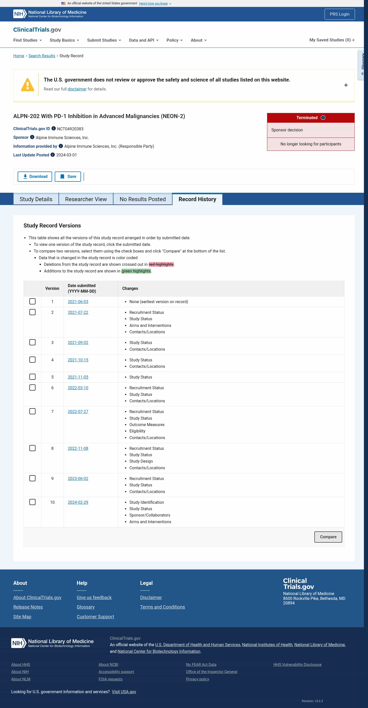Image resolution: width=368 pixels, height=708 pixels.
Task: Expand the Here's how you know banner
Action: [155, 4]
